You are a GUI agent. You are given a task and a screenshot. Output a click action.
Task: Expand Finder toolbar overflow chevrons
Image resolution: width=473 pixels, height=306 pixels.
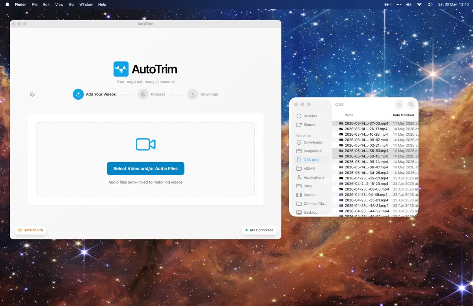pyautogui.click(x=399, y=104)
